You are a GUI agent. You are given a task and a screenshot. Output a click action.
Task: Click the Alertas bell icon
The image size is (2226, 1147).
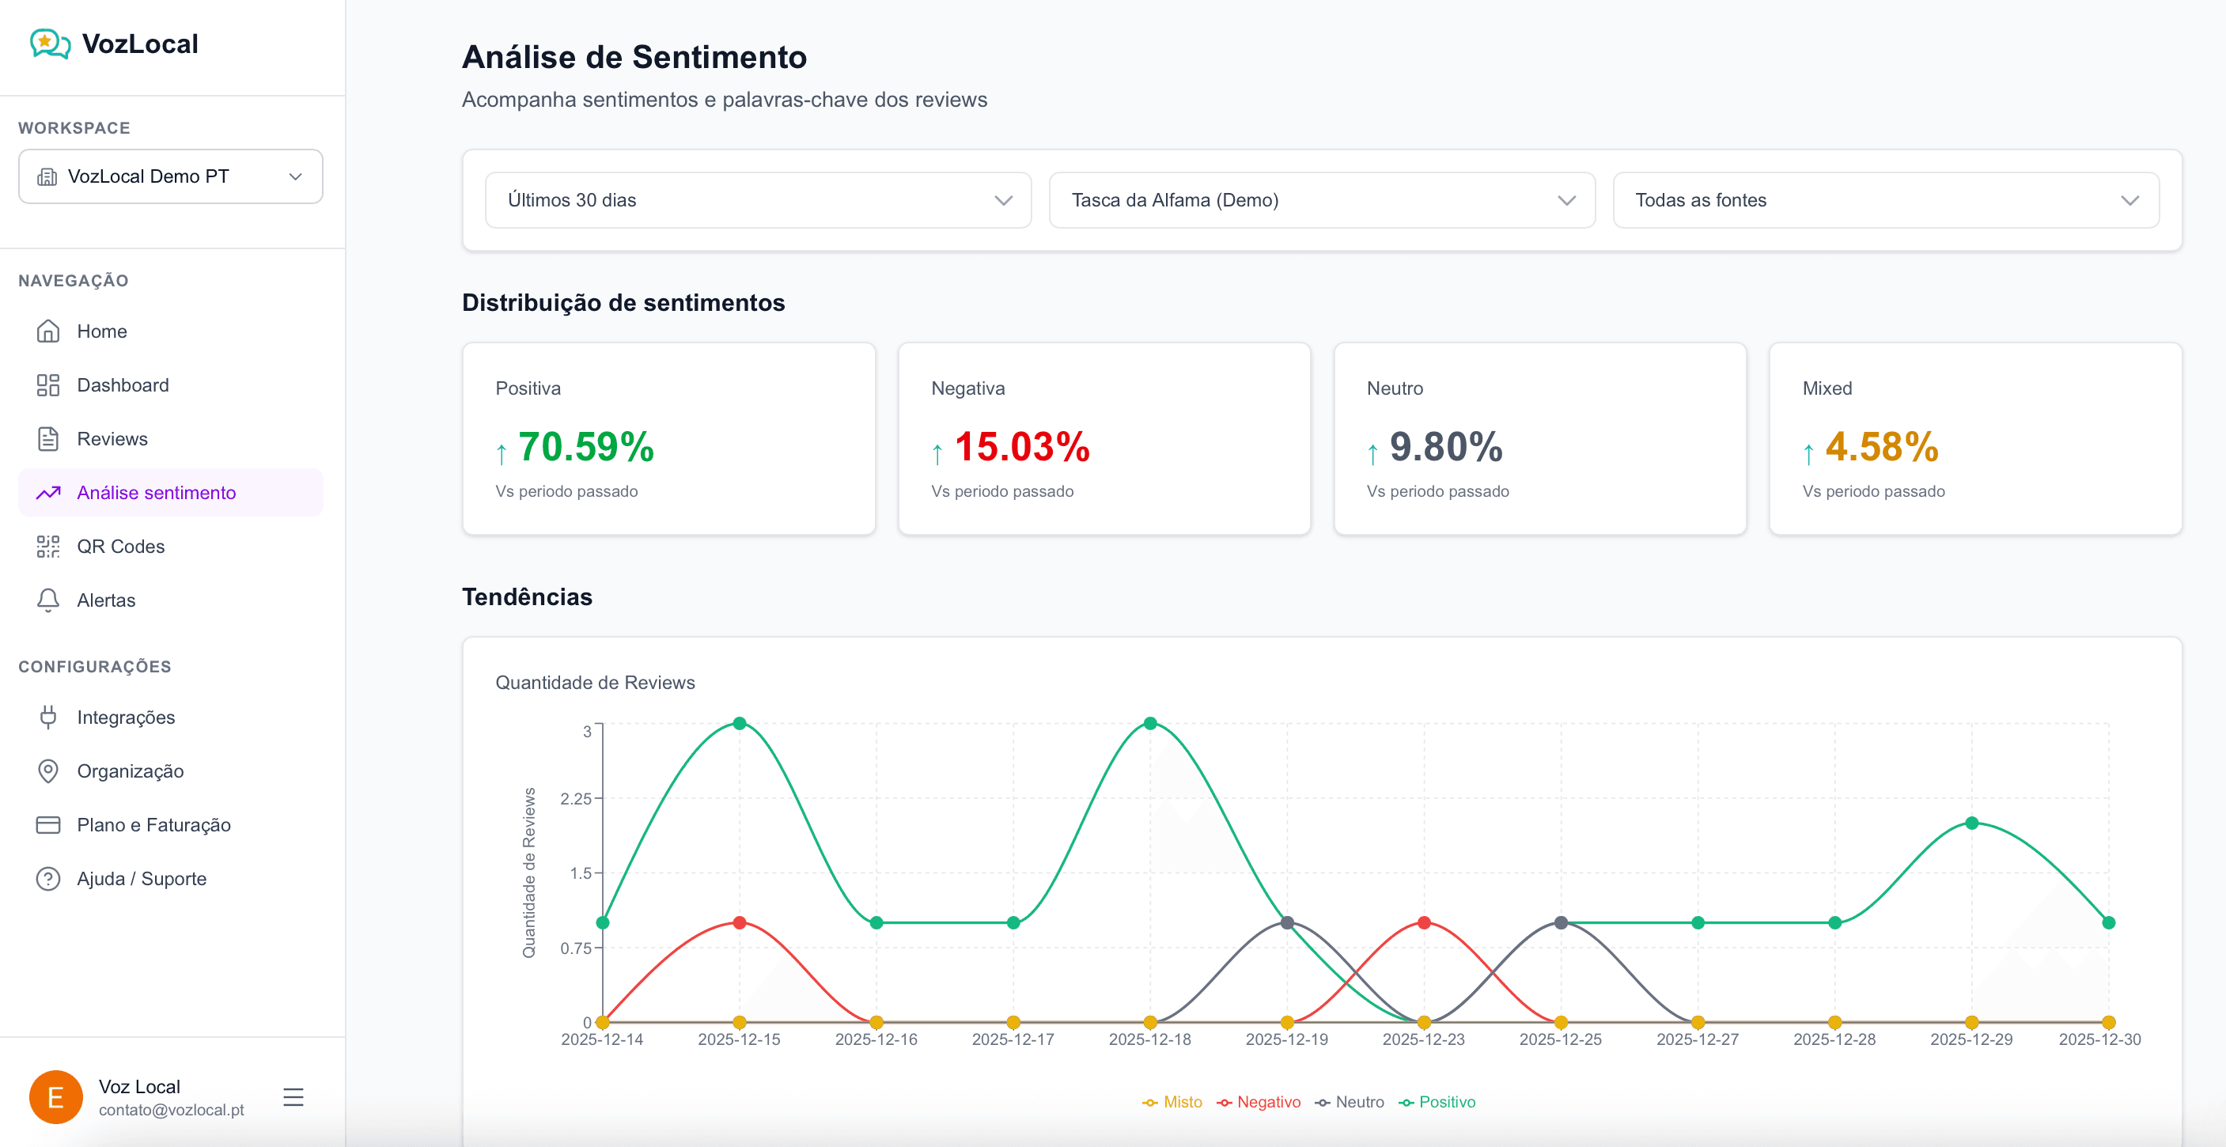tap(48, 600)
